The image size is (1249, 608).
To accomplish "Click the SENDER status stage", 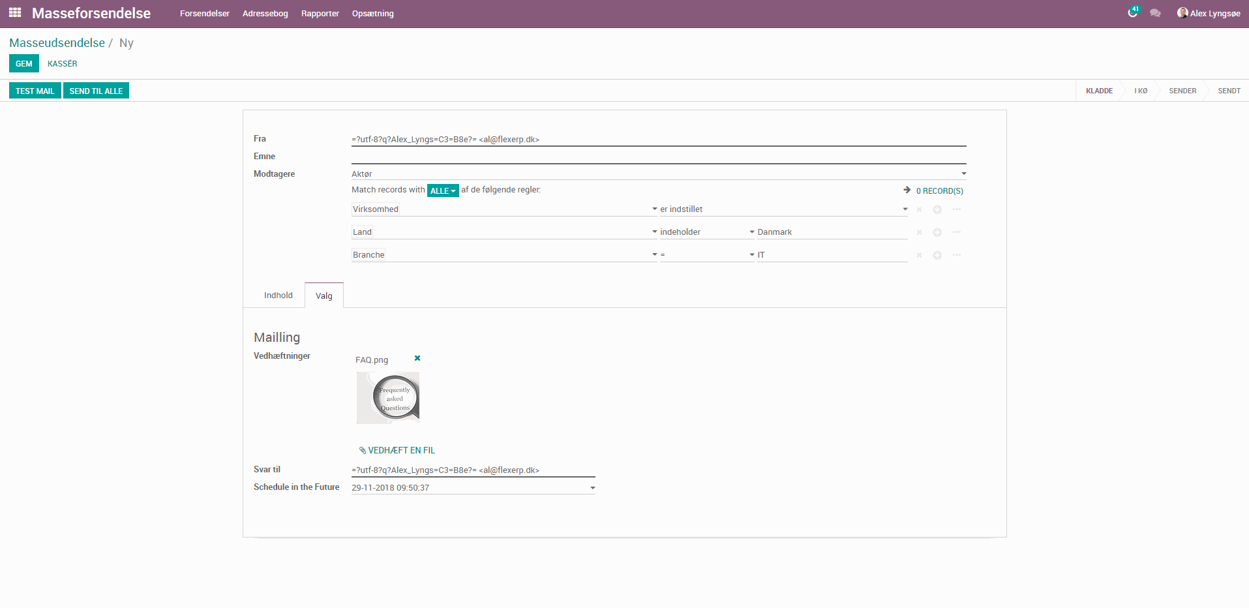I will point(1182,91).
